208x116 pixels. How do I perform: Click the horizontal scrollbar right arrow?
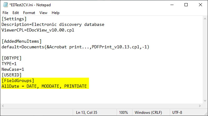coord(200,106)
